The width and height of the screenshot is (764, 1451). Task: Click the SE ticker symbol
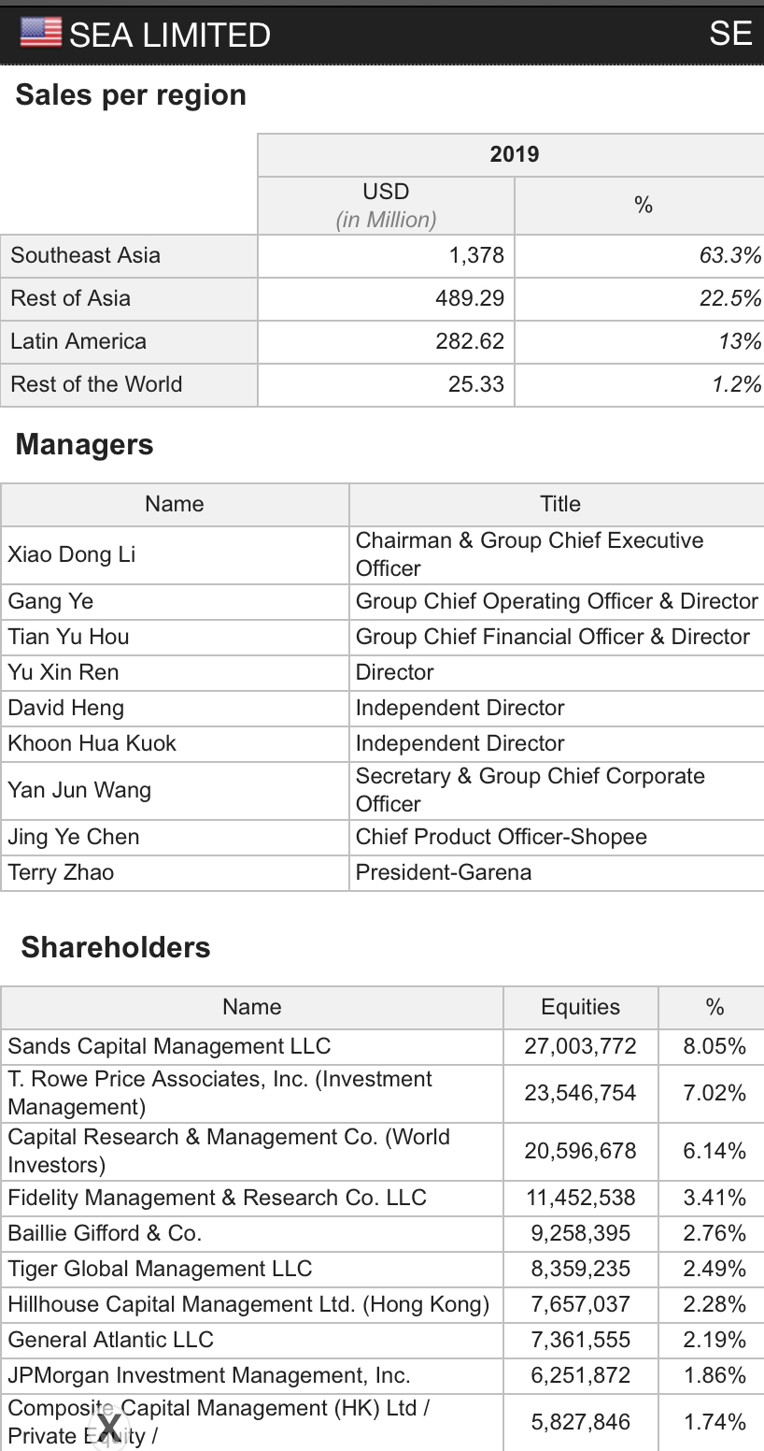click(729, 34)
